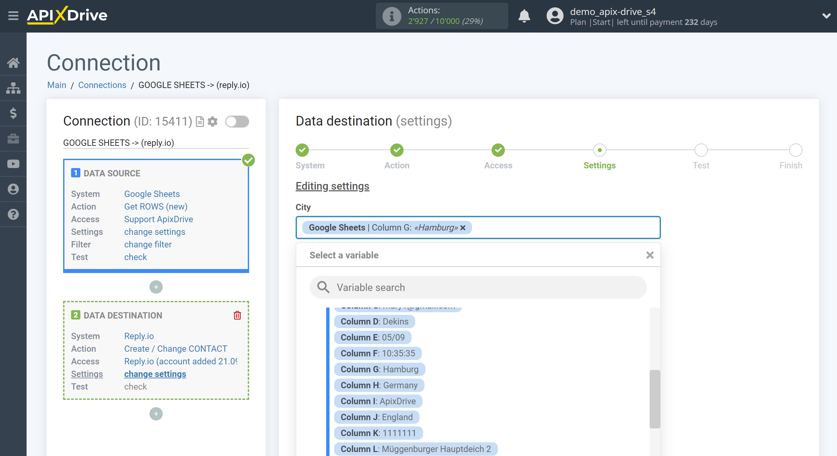
Task: Delete the Data Destination block
Action: click(x=237, y=315)
